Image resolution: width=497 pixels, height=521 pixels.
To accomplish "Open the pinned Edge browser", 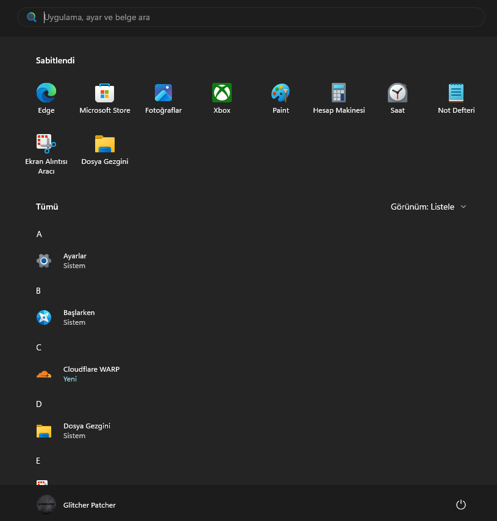I will [46, 98].
